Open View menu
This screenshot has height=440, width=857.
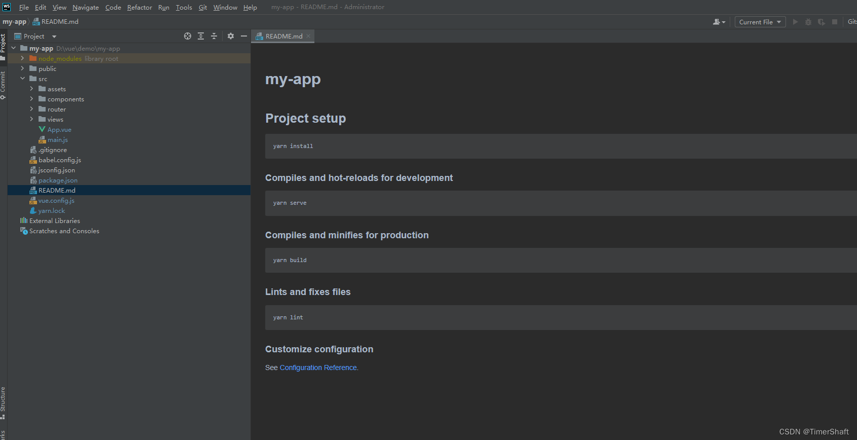59,7
